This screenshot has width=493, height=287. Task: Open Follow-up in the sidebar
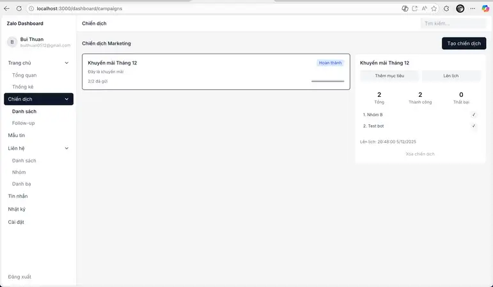coord(24,123)
